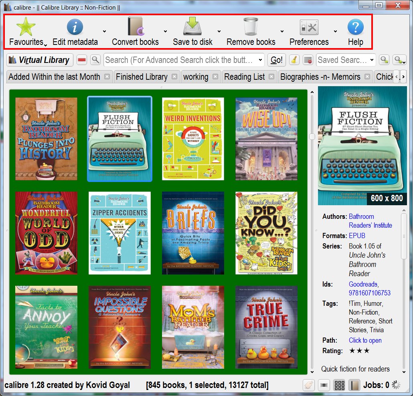Viewport: 413px width, 396px height.
Task: Toggle the Tag Browser icon in status bar
Action: 308,386
